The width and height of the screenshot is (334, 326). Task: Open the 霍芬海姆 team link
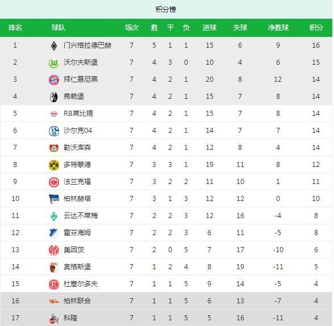point(77,233)
